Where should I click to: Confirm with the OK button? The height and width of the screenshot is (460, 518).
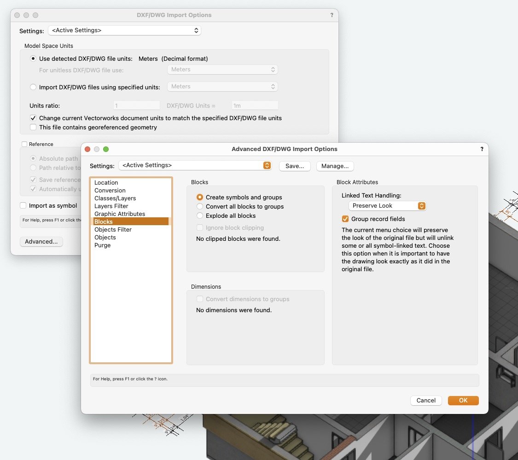point(463,401)
